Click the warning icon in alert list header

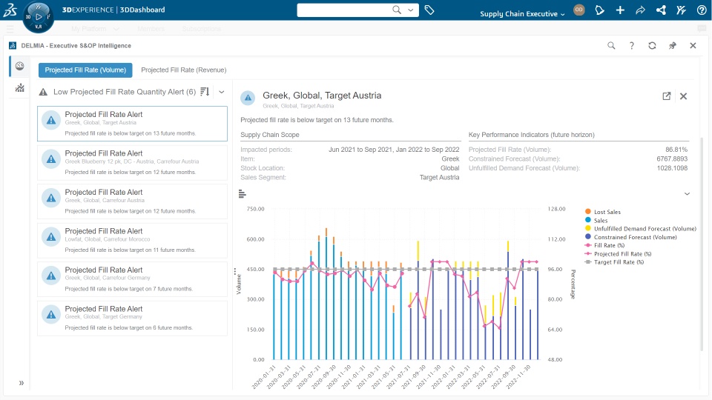coord(43,92)
